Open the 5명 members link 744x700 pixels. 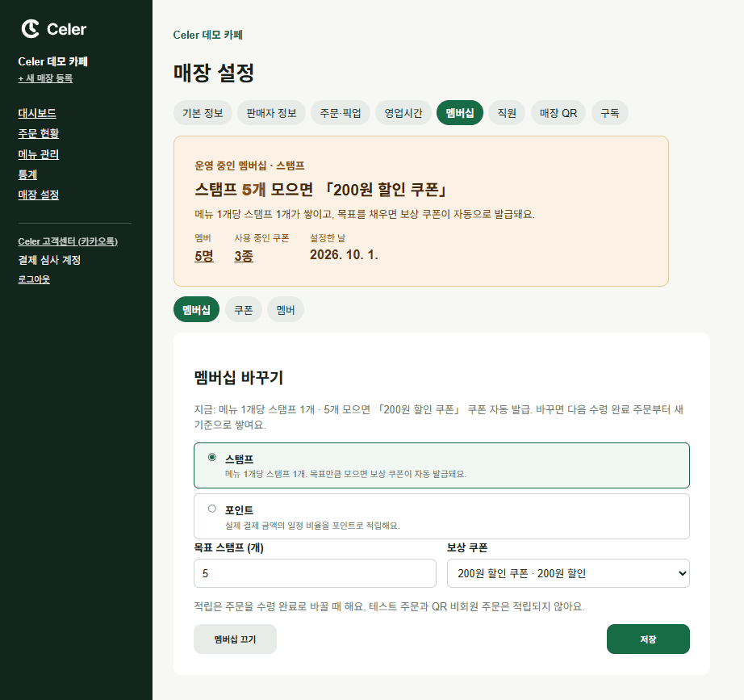pyautogui.click(x=204, y=256)
